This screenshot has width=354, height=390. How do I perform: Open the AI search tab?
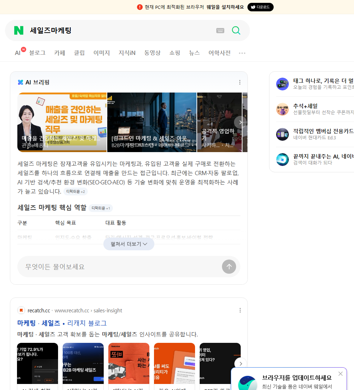point(18,53)
